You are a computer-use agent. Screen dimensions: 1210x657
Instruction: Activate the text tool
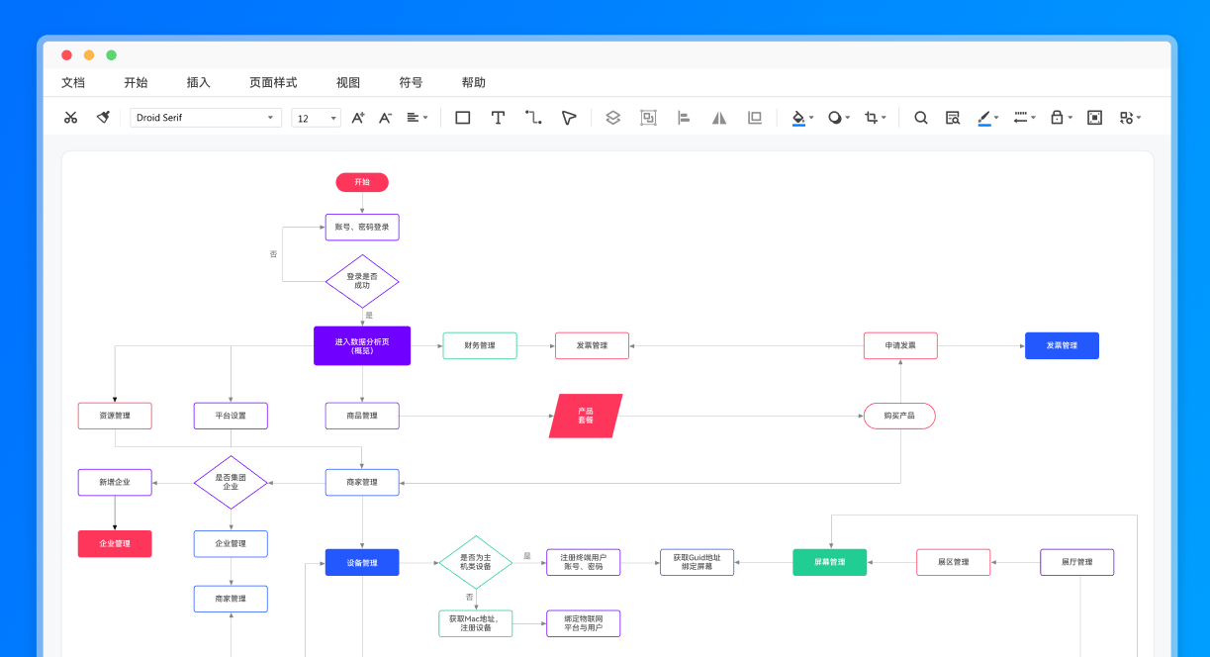pyautogui.click(x=498, y=118)
